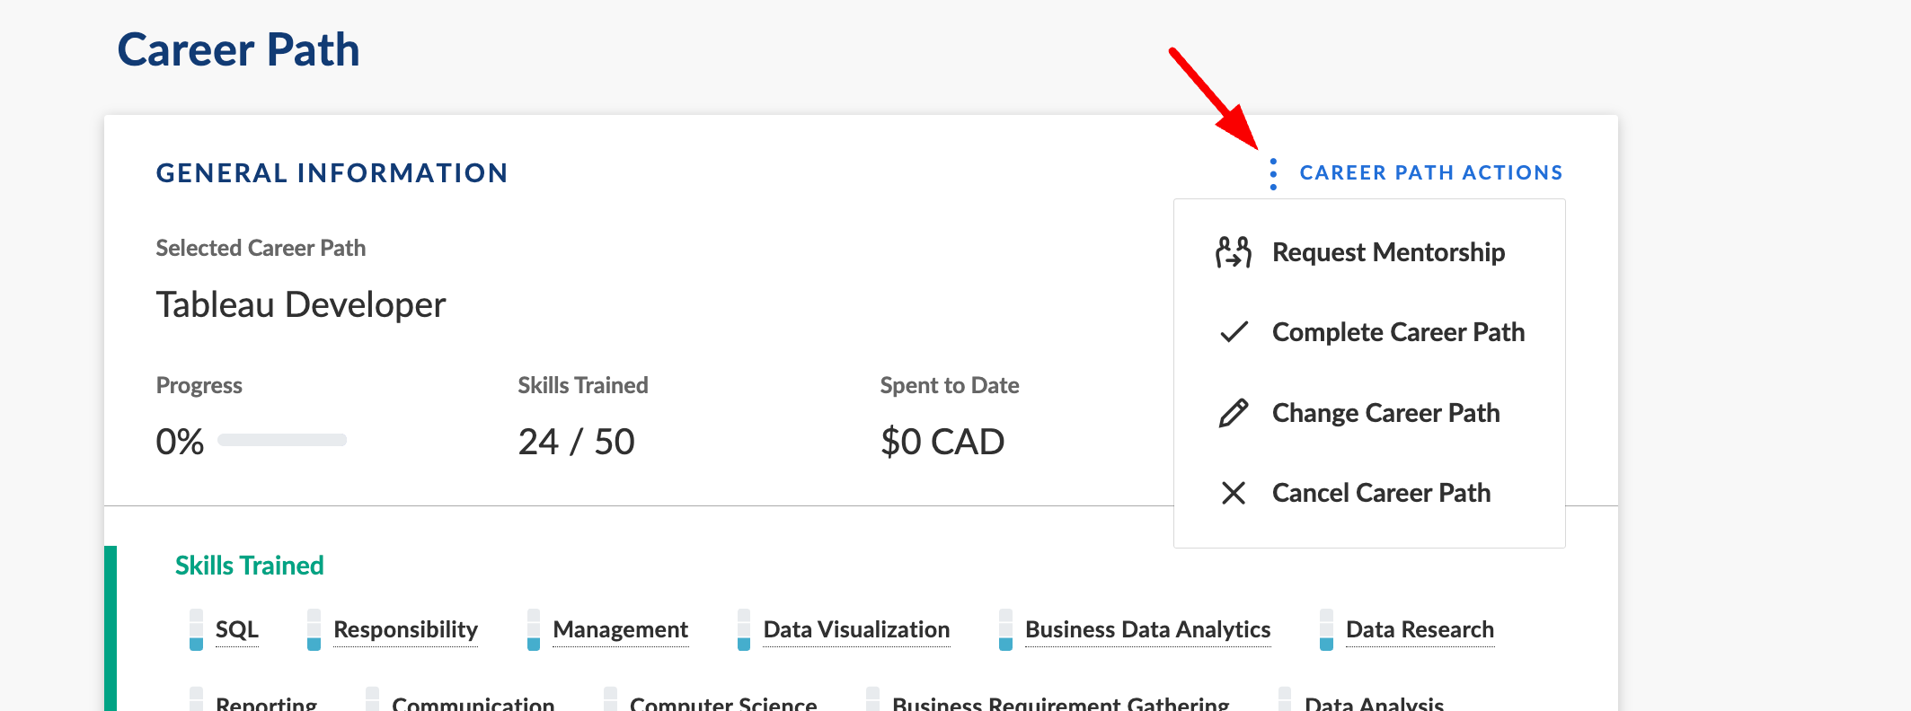This screenshot has width=1911, height=711.
Task: Select Request Mentorship from the menu
Action: coord(1388,252)
